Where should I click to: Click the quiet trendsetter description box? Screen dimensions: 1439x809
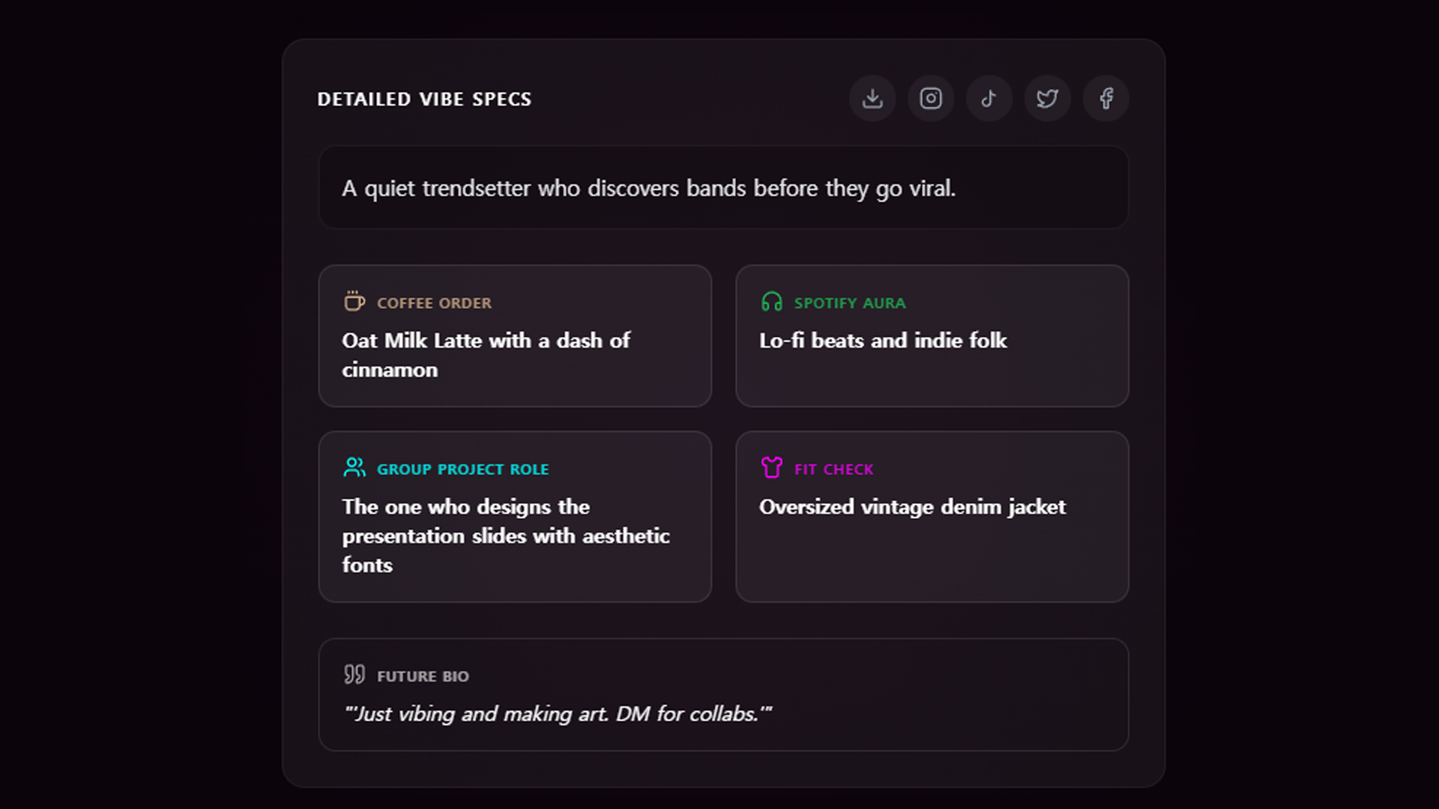coord(723,188)
